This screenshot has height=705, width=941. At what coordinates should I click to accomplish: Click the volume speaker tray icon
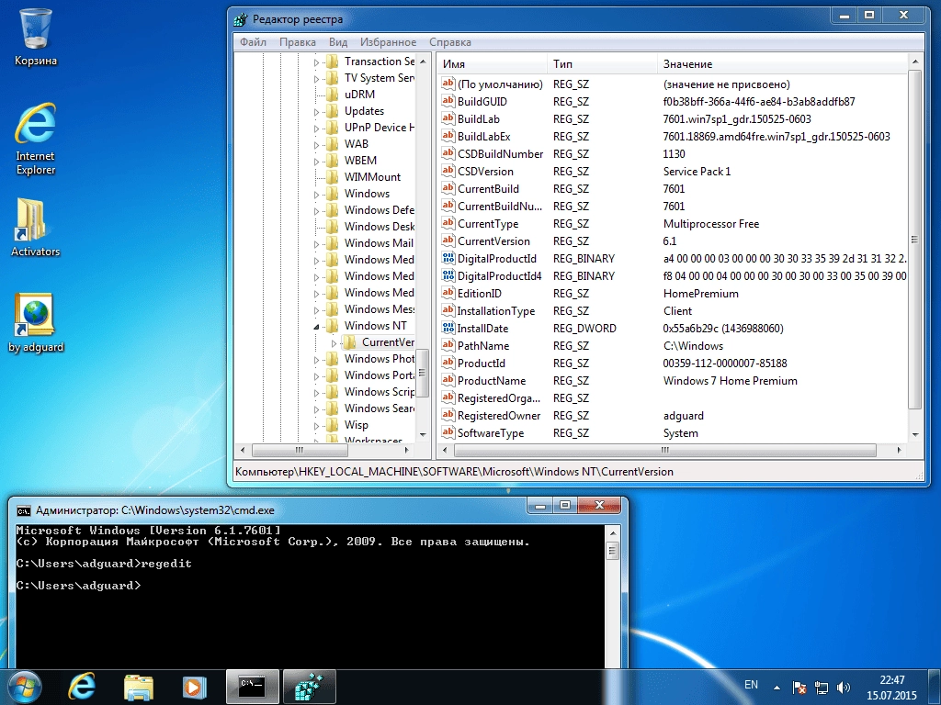click(844, 687)
